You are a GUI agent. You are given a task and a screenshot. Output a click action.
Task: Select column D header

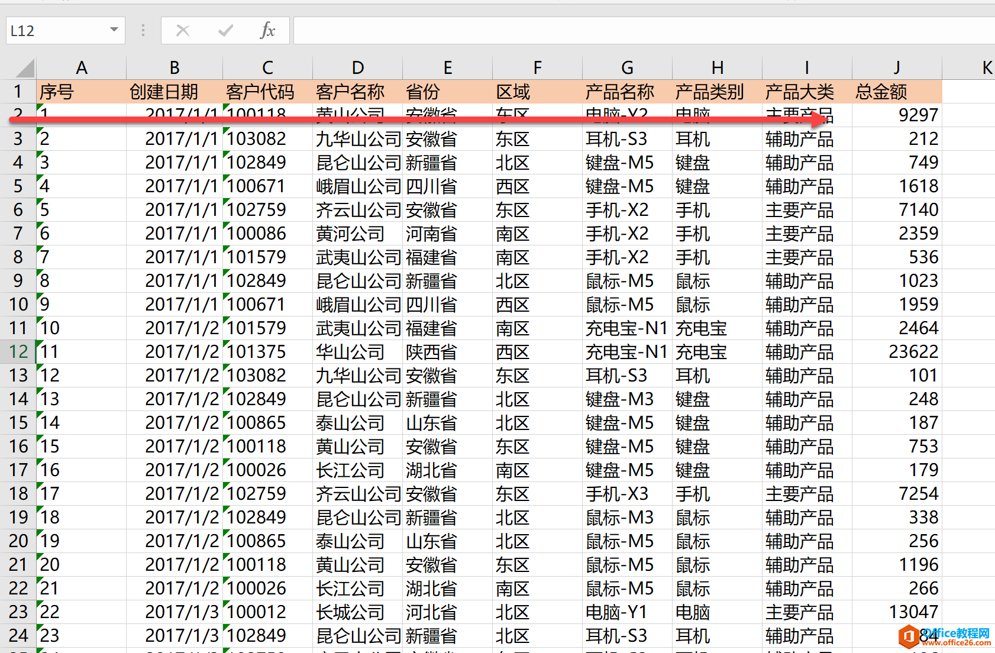(x=358, y=68)
